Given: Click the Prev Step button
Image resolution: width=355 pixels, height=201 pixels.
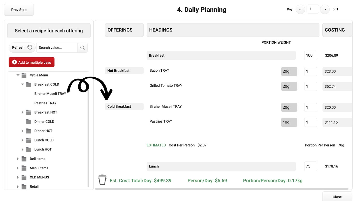Looking at the screenshot, I should [19, 9].
